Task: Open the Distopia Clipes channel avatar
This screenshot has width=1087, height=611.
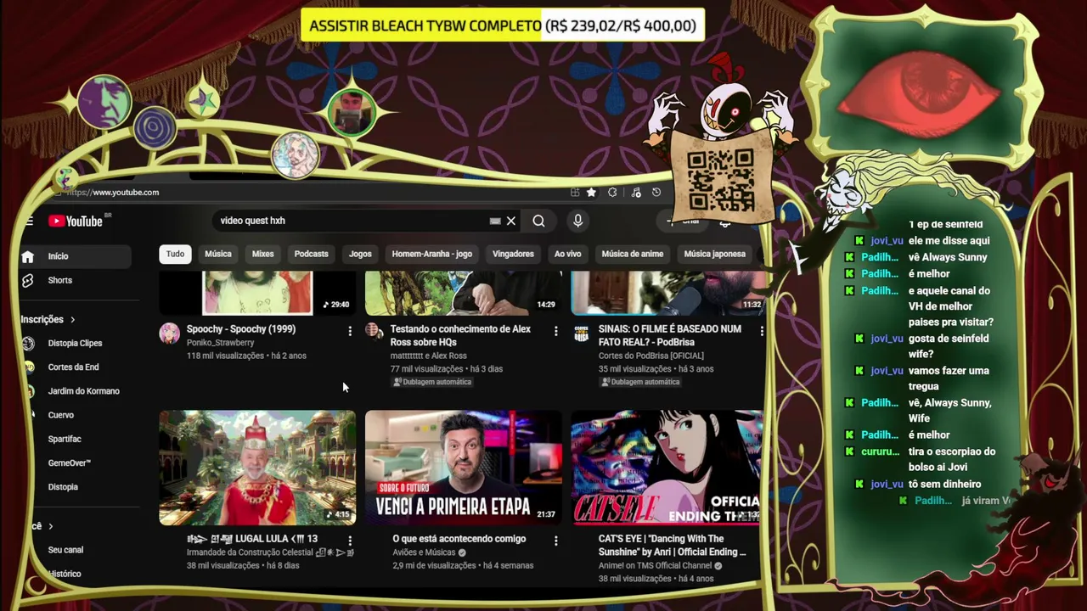Action: [x=29, y=344]
